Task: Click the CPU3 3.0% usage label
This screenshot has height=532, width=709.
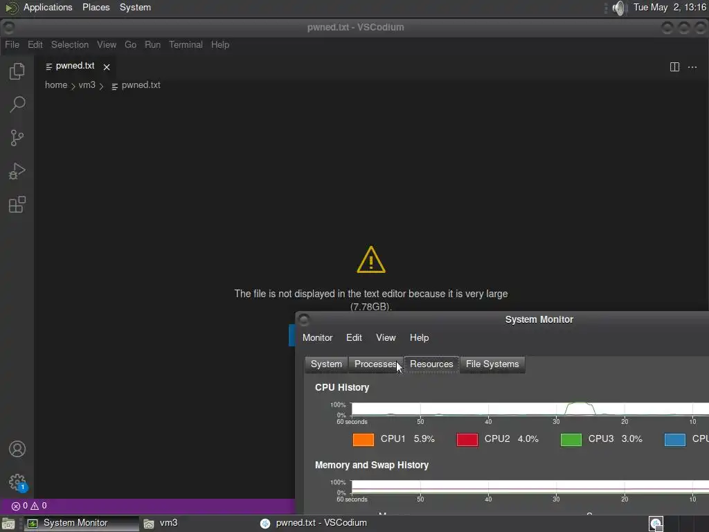Action: tap(615, 438)
